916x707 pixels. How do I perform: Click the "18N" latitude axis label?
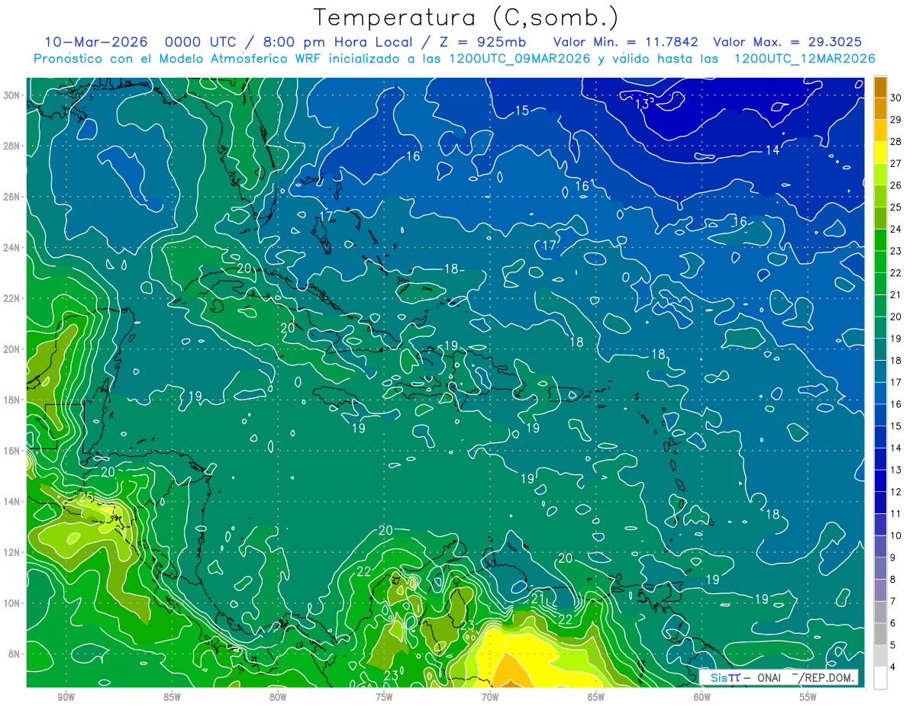12,400
